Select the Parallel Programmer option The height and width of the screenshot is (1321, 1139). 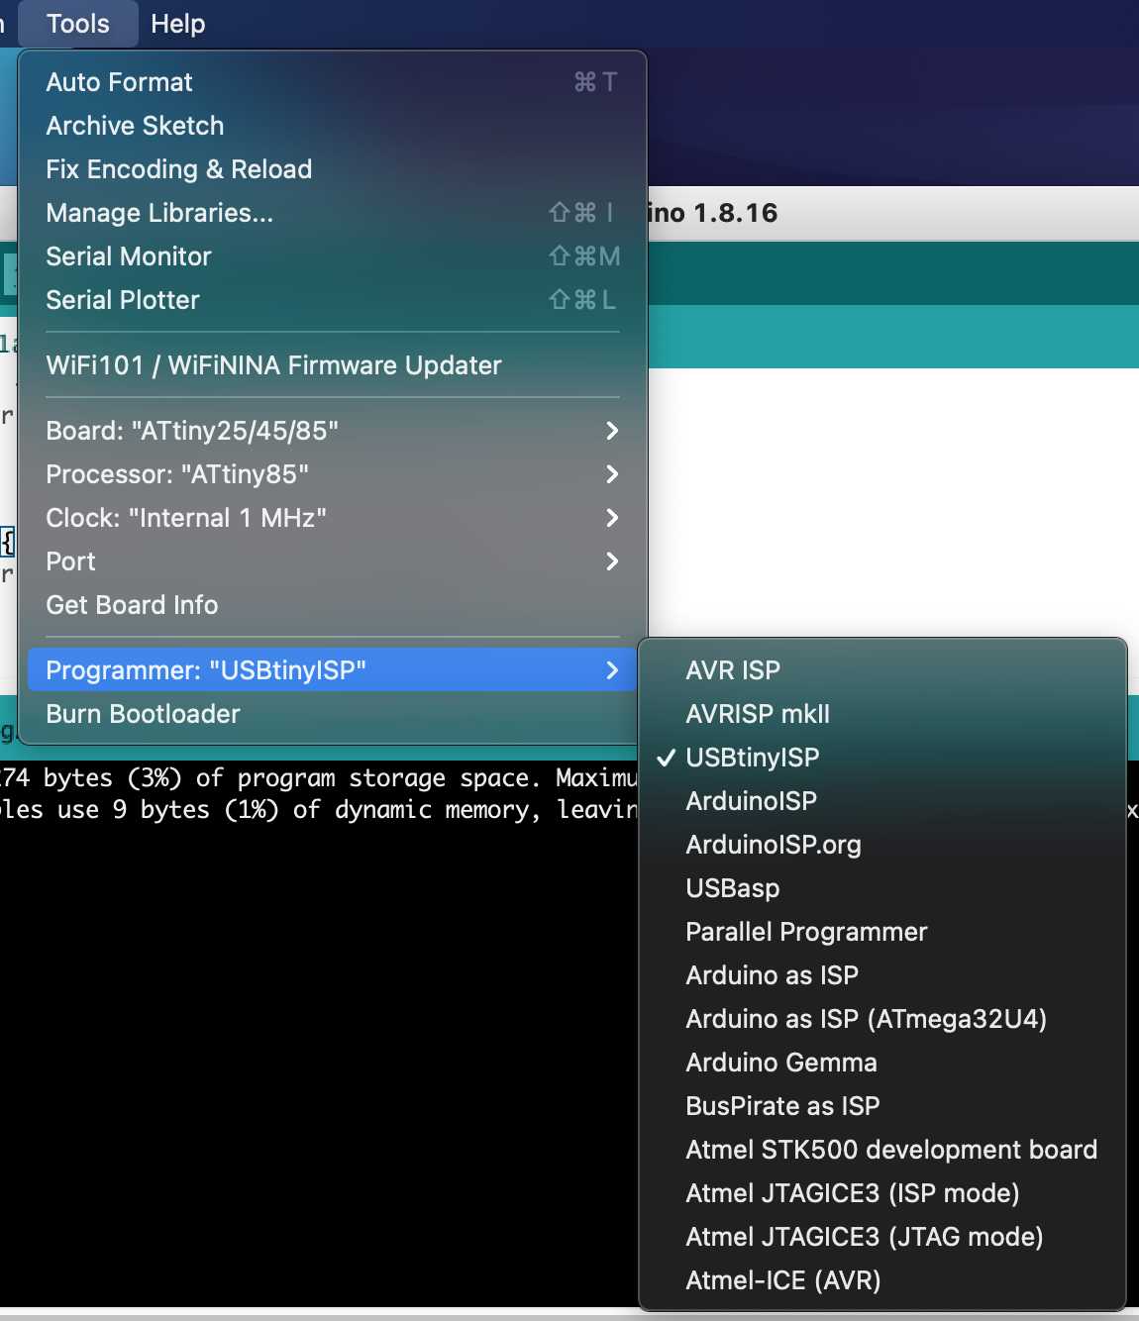[x=882, y=932]
